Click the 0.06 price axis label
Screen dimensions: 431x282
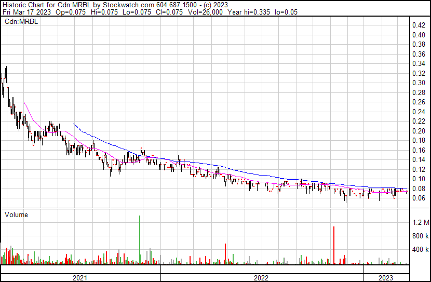point(419,198)
